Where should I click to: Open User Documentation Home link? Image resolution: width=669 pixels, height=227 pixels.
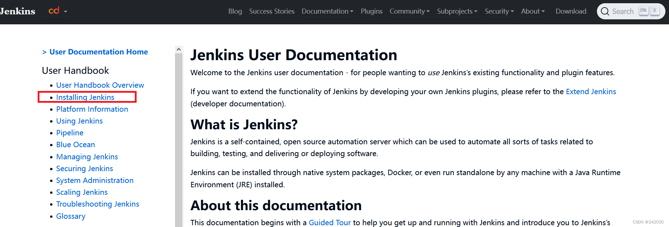99,52
